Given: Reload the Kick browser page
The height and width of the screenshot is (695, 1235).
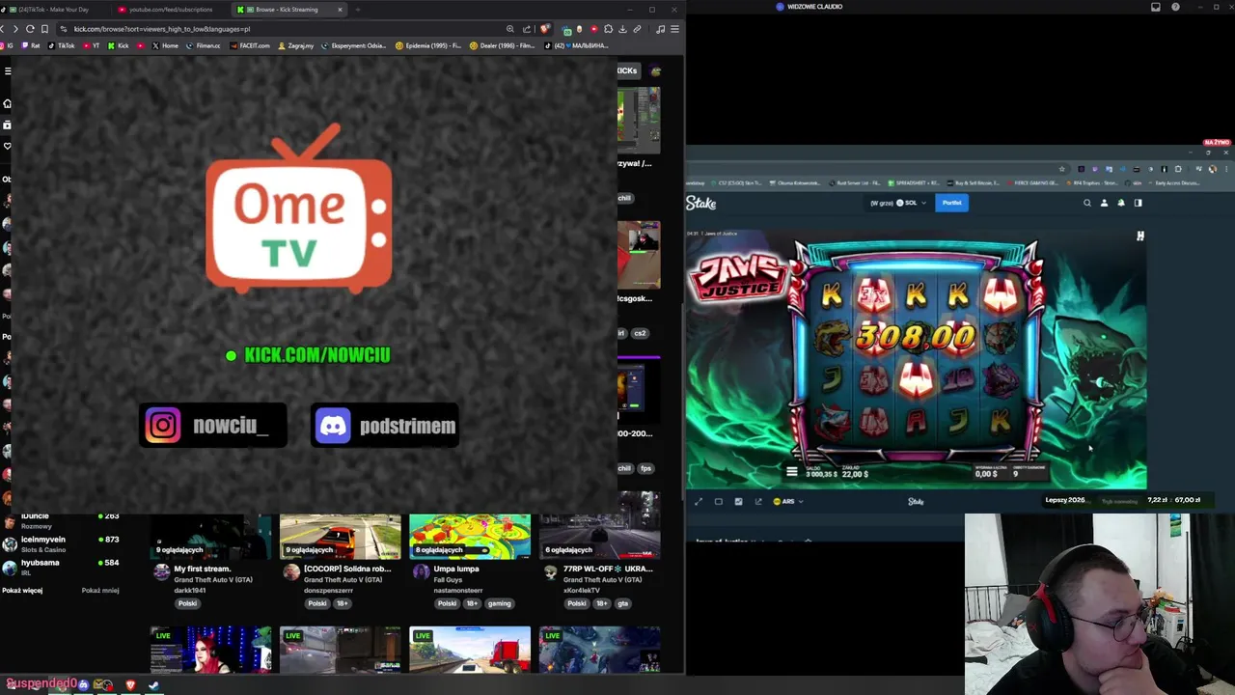Looking at the screenshot, I should pos(30,29).
